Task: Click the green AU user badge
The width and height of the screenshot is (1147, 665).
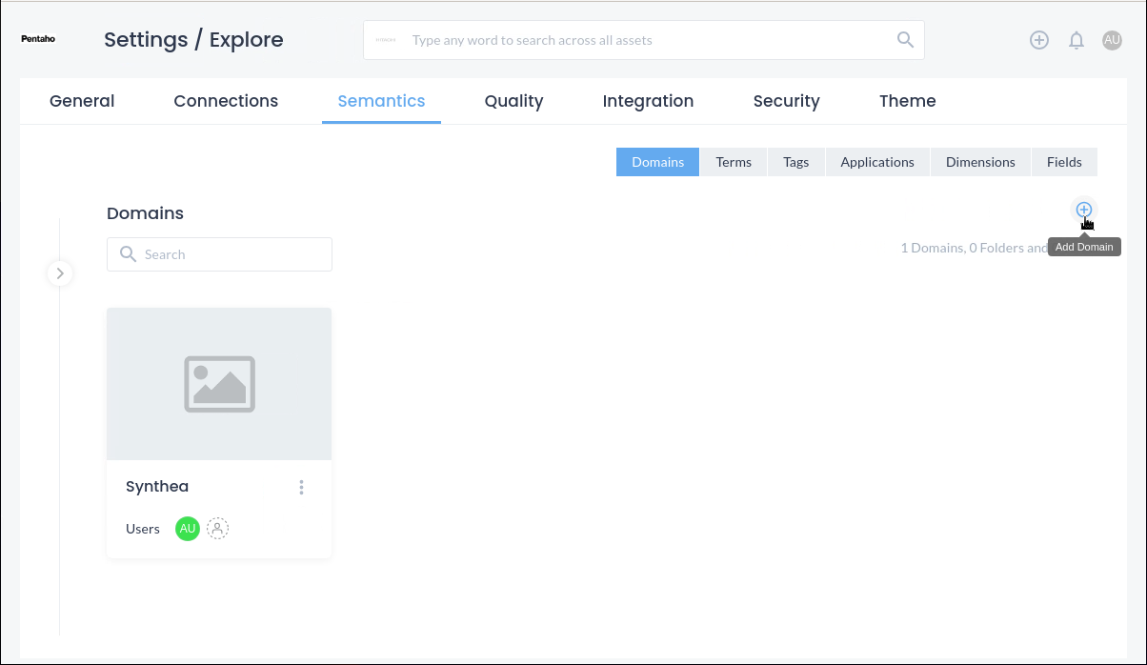Action: (x=188, y=529)
